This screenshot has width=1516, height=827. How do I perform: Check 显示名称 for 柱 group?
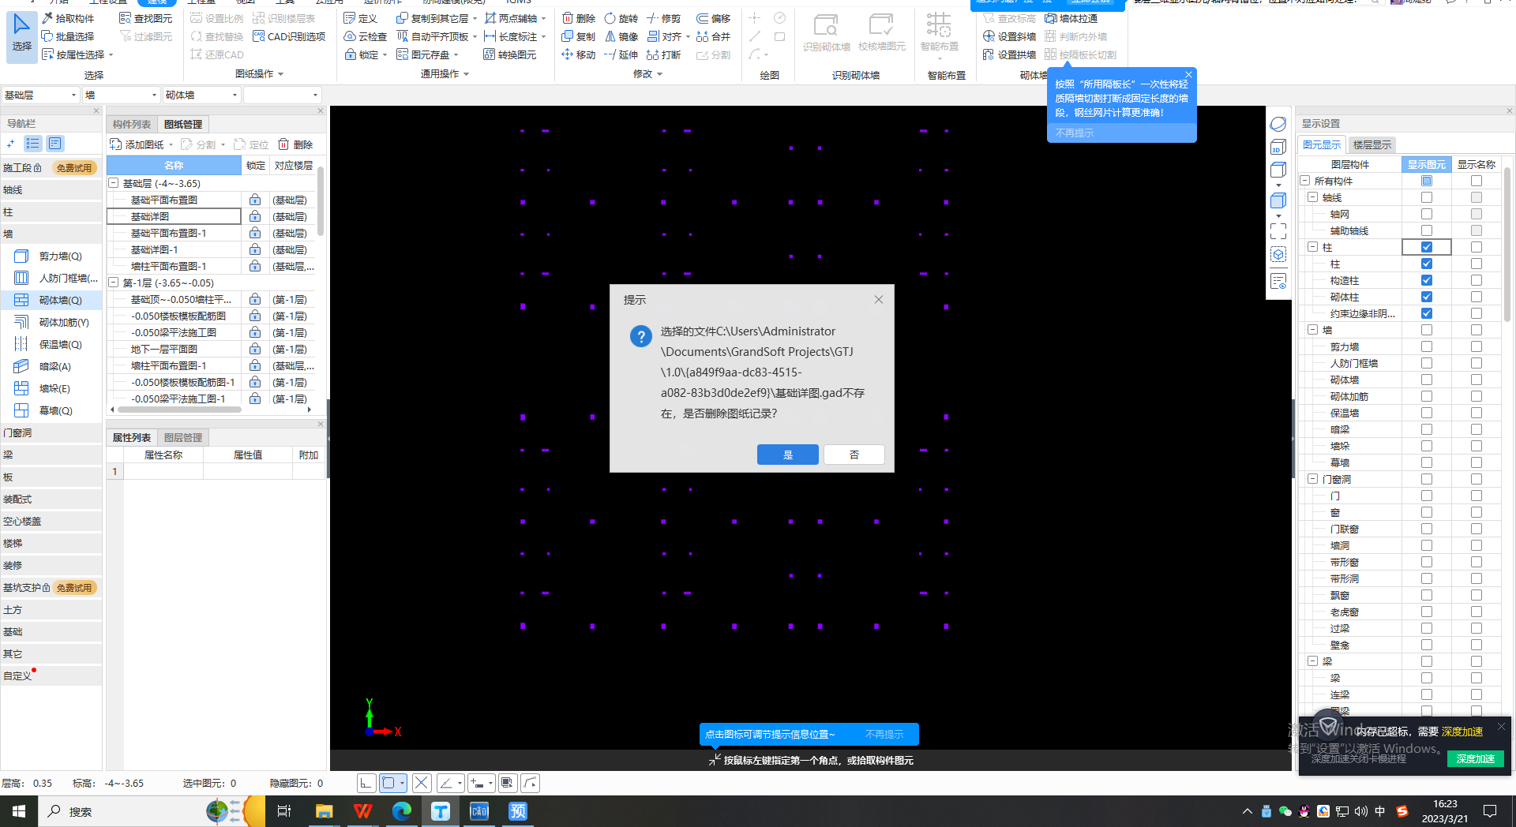coord(1477,247)
